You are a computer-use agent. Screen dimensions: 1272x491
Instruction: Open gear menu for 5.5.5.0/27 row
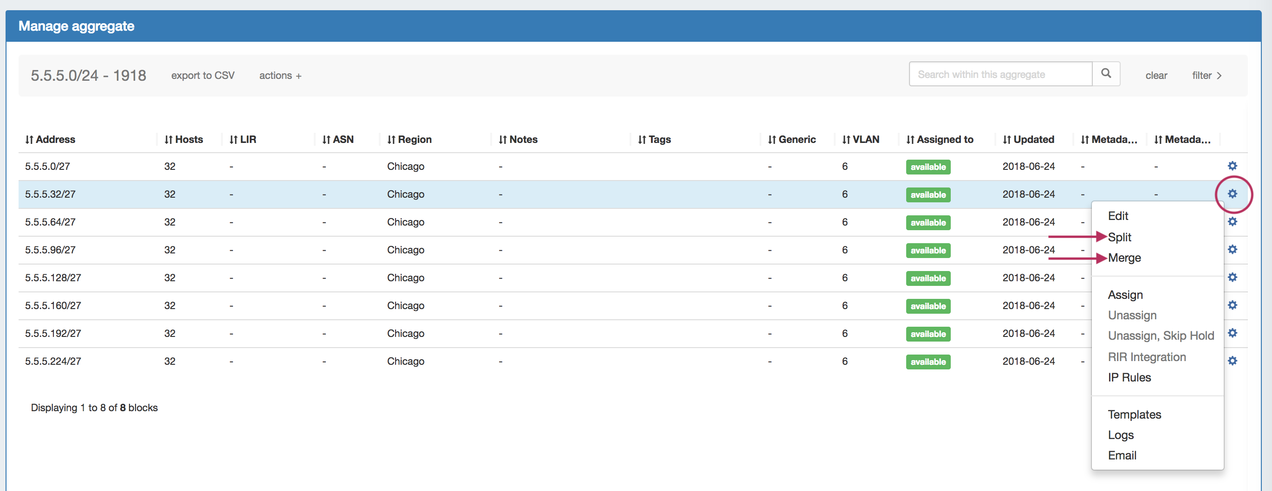(x=1232, y=166)
